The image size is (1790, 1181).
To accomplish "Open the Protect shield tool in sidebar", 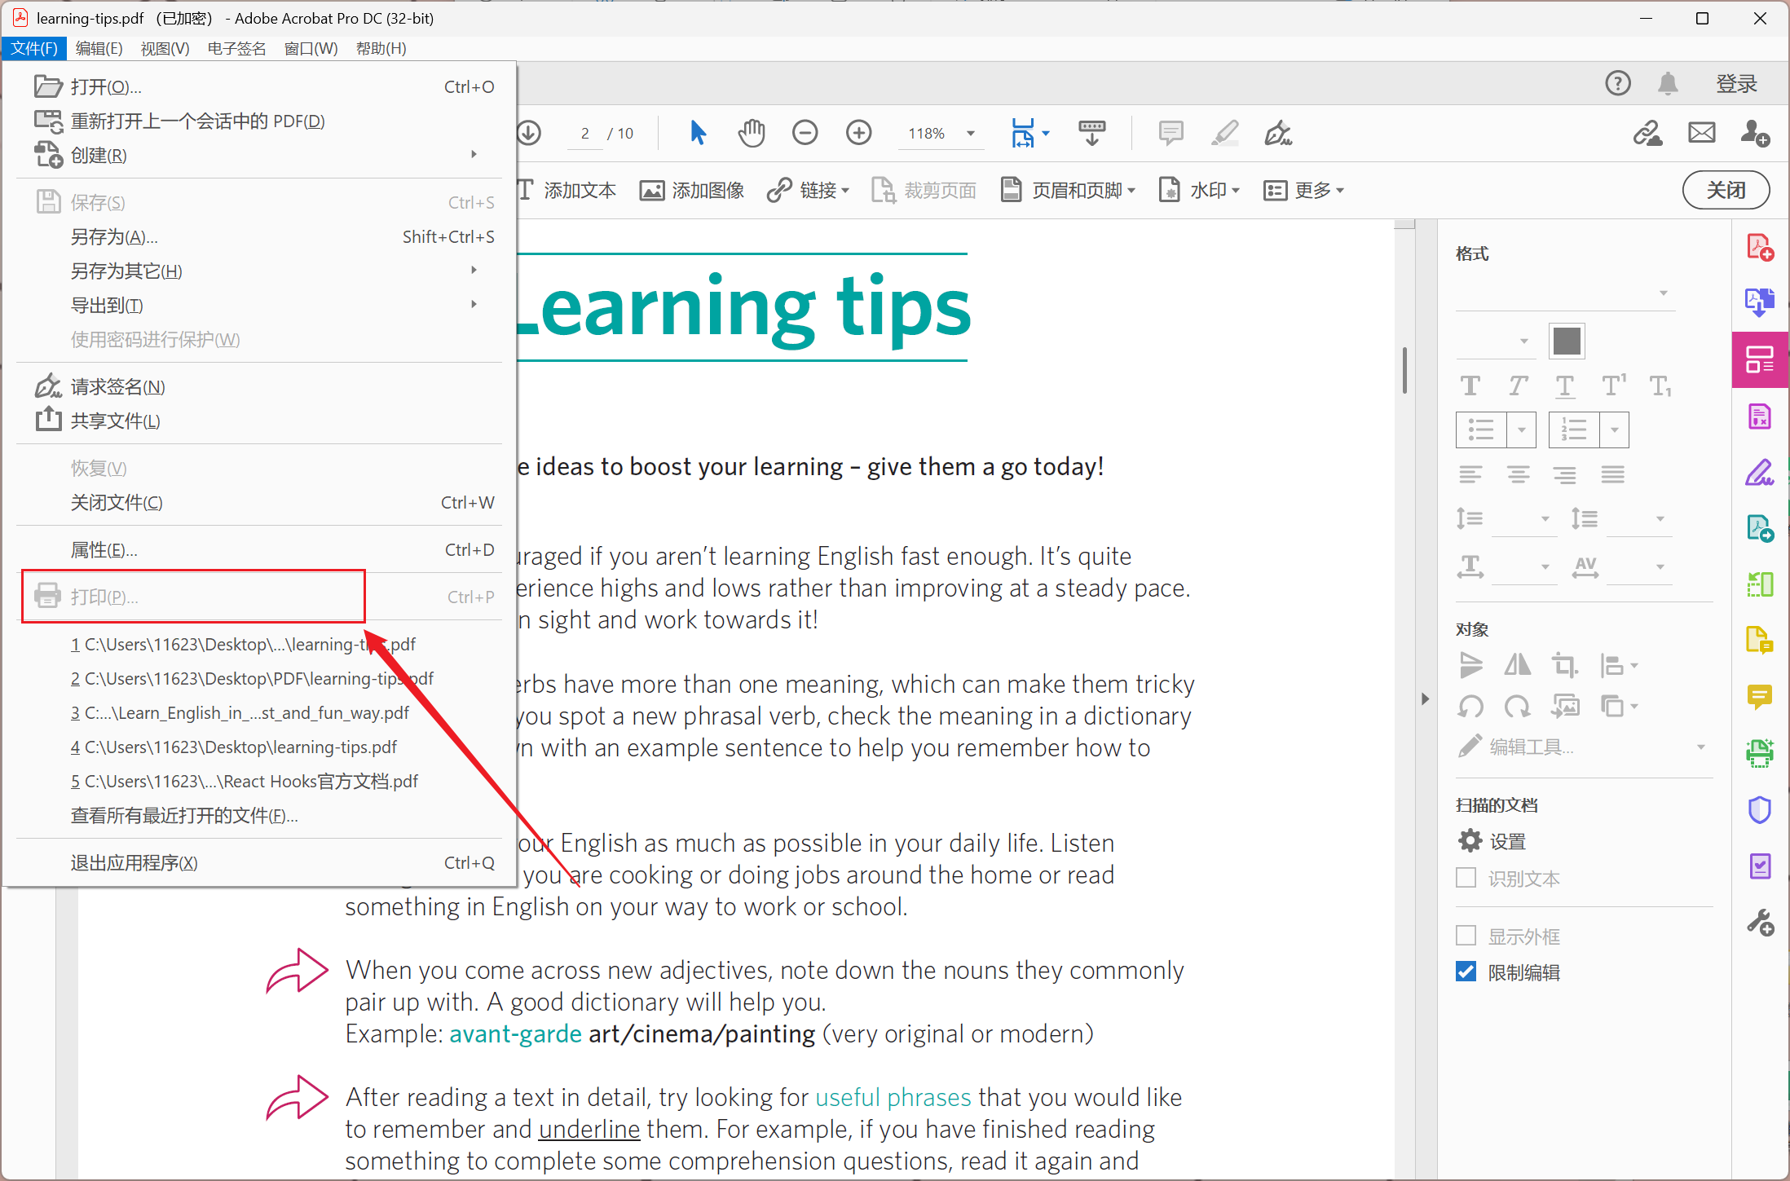I will pyautogui.click(x=1760, y=809).
